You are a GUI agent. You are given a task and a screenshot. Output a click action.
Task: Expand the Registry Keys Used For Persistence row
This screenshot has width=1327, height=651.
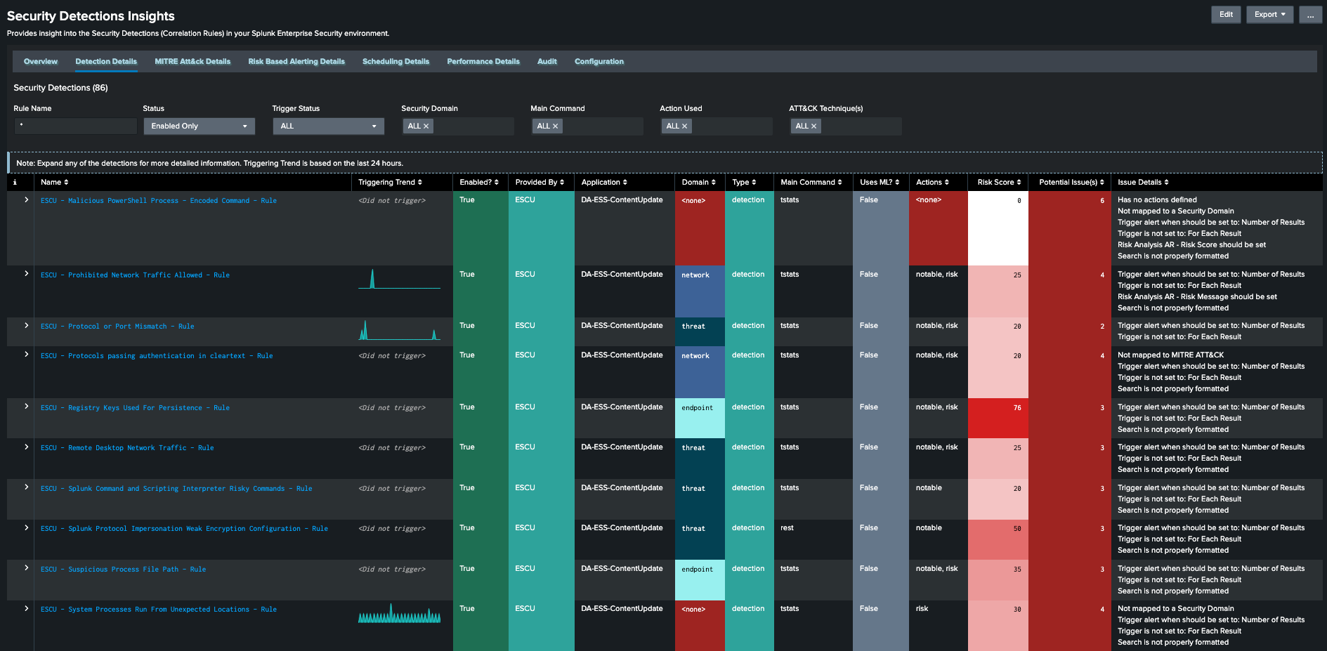27,407
